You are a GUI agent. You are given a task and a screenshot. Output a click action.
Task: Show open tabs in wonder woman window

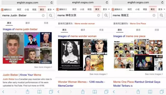click(106, 92)
